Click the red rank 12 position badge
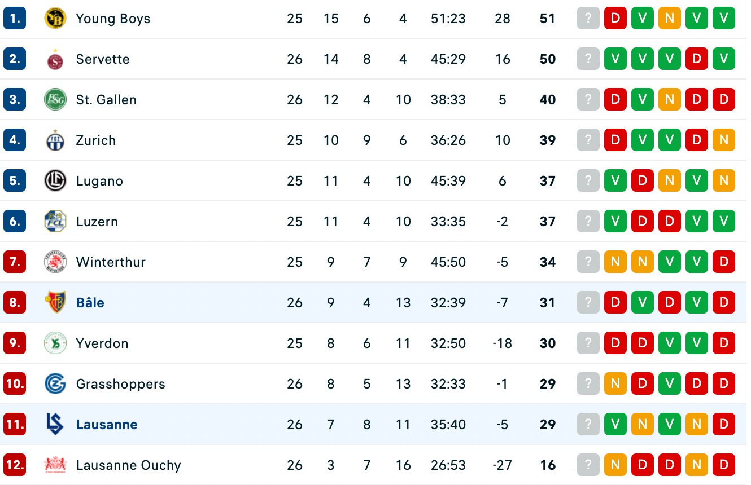The image size is (751, 485). pyautogui.click(x=15, y=465)
